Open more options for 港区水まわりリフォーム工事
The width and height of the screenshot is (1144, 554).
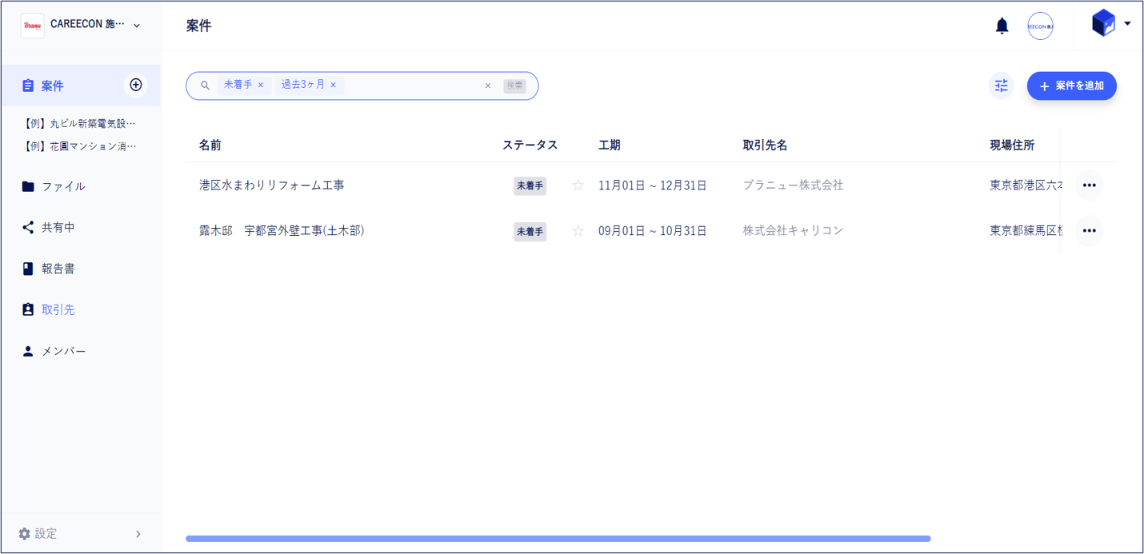[x=1089, y=185]
